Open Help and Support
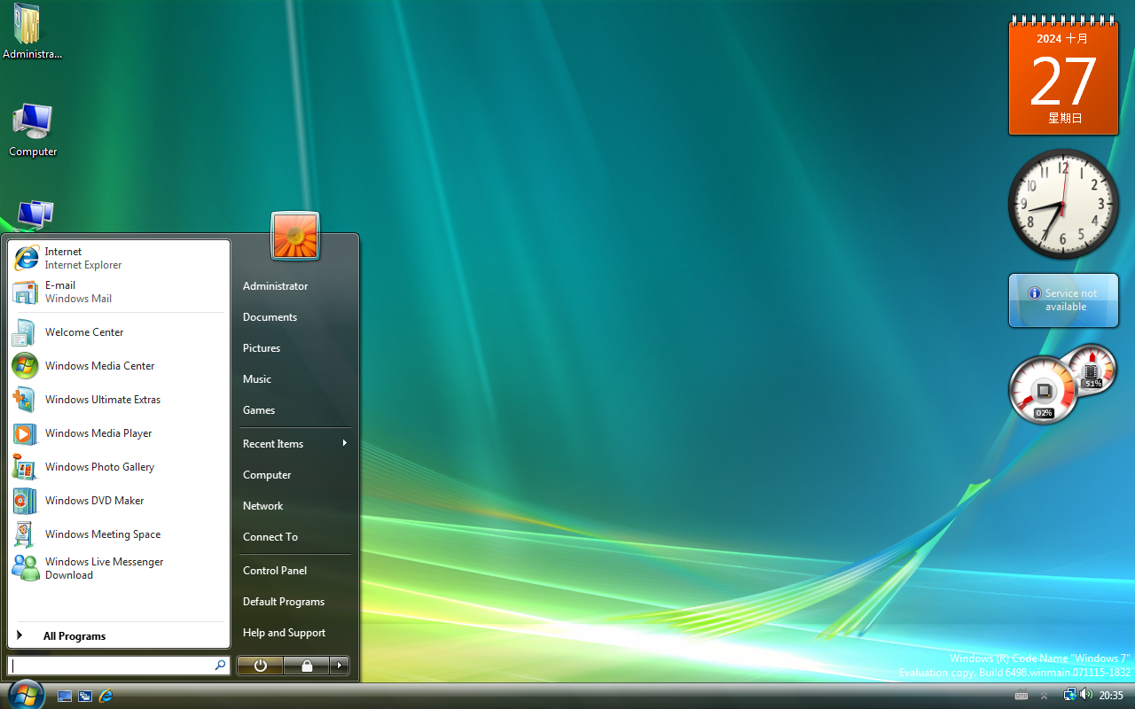This screenshot has width=1135, height=709. point(294,633)
